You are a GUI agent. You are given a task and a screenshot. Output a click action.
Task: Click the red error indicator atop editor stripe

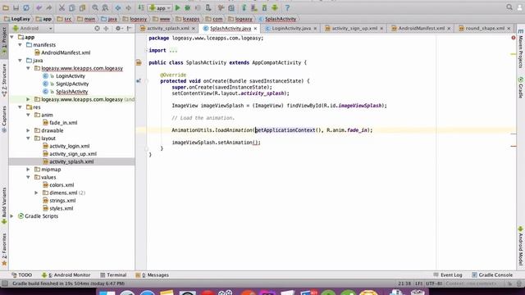tap(514, 38)
